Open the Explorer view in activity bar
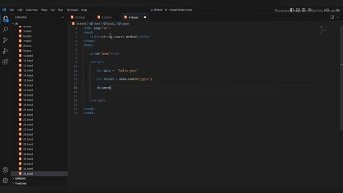343x193 pixels. pyautogui.click(x=5, y=19)
